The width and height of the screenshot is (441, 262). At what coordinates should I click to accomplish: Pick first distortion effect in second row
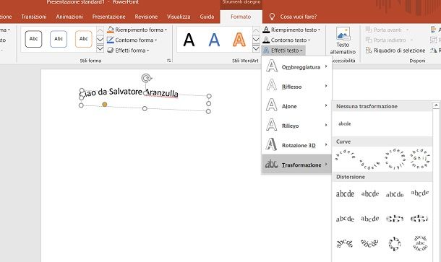pos(345,219)
